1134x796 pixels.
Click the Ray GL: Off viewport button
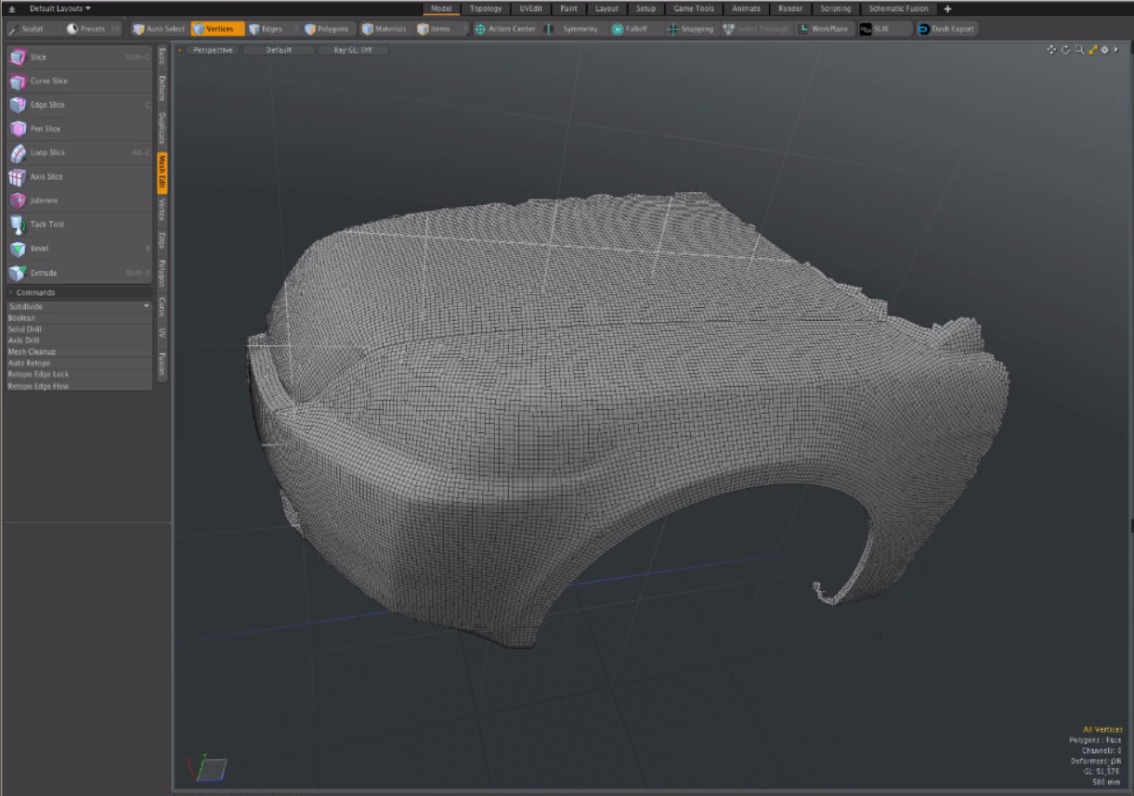pyautogui.click(x=353, y=50)
